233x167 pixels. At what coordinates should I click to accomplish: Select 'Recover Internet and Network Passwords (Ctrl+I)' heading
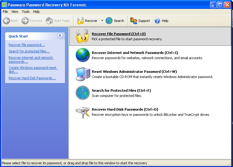click(135, 53)
